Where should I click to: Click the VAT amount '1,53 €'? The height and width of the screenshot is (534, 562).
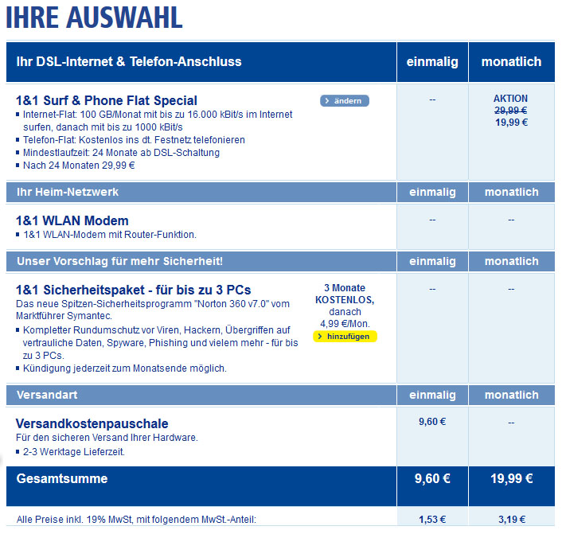(x=432, y=520)
